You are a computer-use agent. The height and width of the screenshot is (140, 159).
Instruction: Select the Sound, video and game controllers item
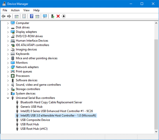[x=38, y=85]
